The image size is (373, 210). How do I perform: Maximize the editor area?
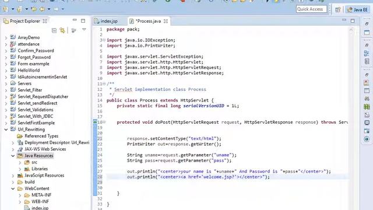click(x=353, y=21)
